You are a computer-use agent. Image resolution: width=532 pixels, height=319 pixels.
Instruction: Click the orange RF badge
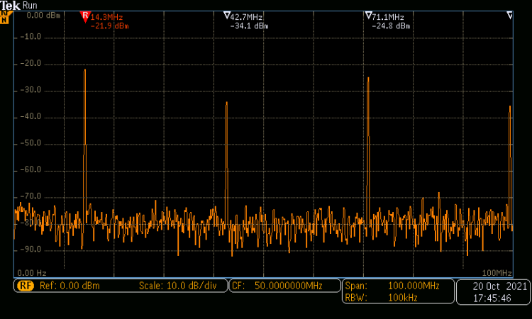coord(26,286)
